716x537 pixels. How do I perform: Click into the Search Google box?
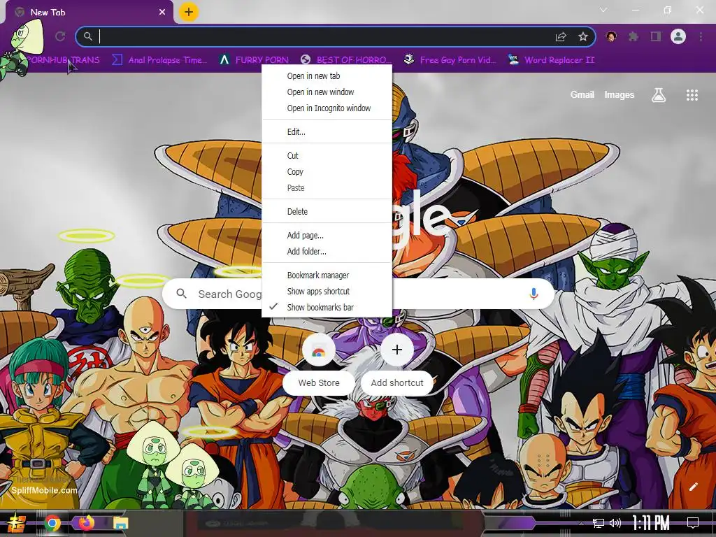pyautogui.click(x=359, y=294)
